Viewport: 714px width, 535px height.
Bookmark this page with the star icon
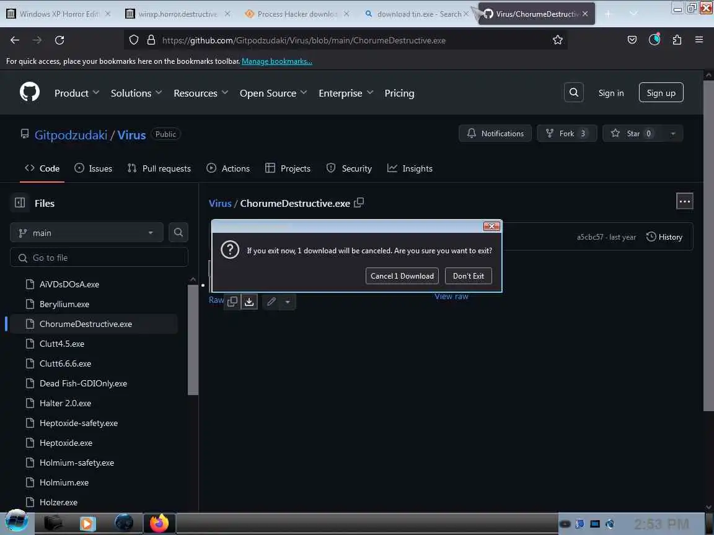coord(557,40)
